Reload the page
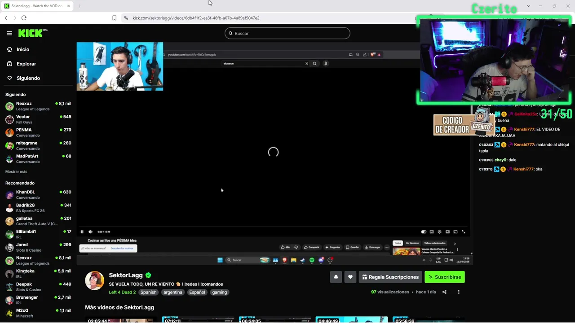The image size is (575, 323). click(x=24, y=18)
